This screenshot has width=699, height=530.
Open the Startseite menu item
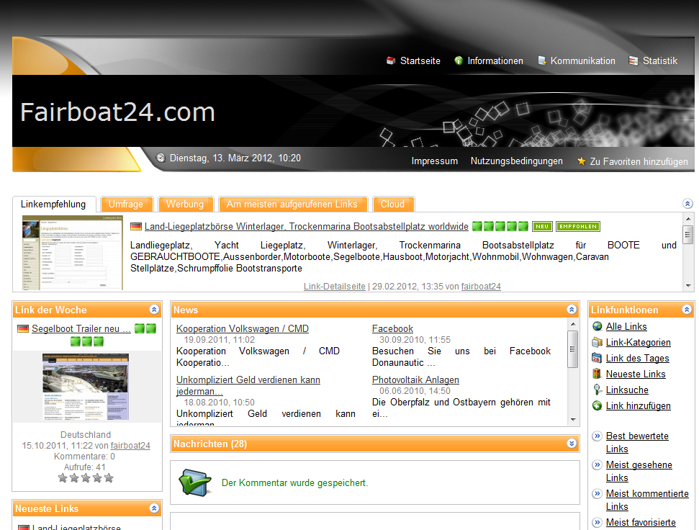tap(420, 60)
